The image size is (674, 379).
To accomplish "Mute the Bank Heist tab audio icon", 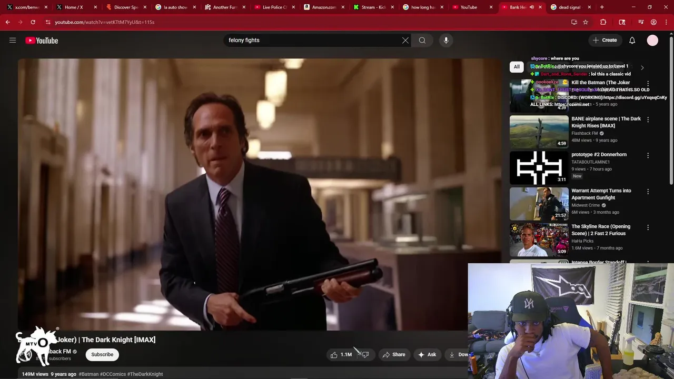I will pyautogui.click(x=531, y=7).
